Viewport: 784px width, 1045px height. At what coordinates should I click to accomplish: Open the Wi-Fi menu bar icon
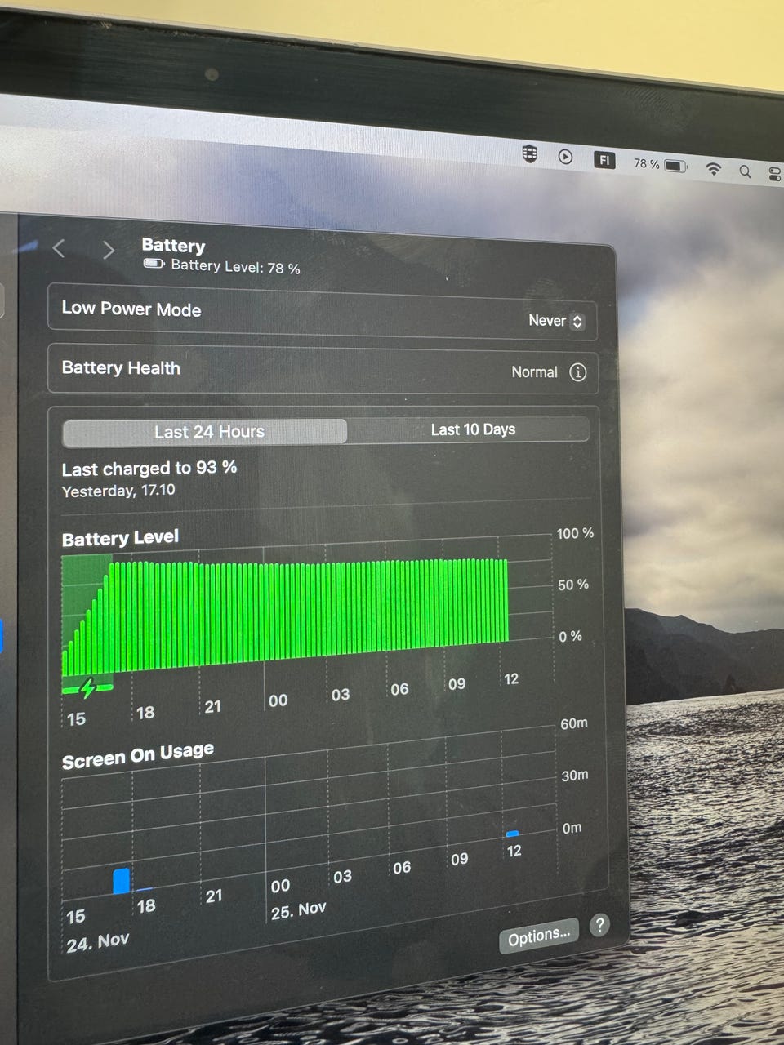714,169
